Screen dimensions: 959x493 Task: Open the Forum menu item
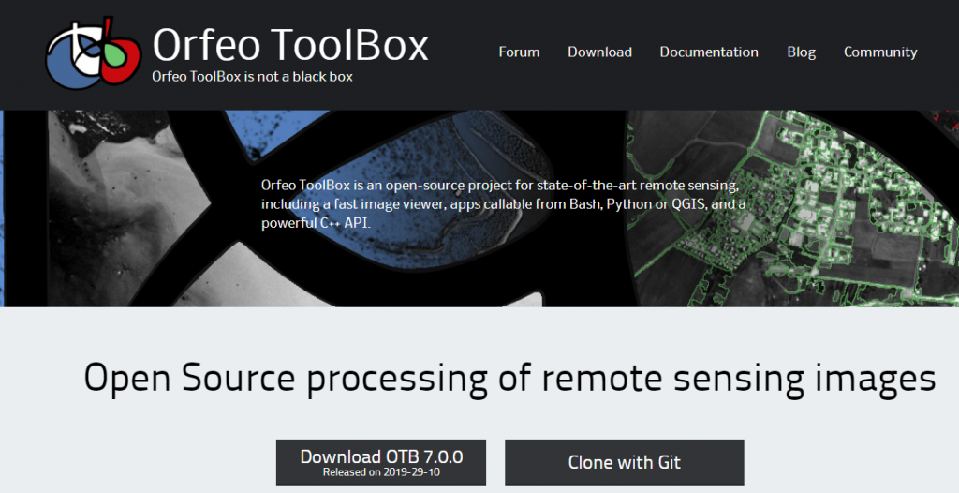[519, 52]
